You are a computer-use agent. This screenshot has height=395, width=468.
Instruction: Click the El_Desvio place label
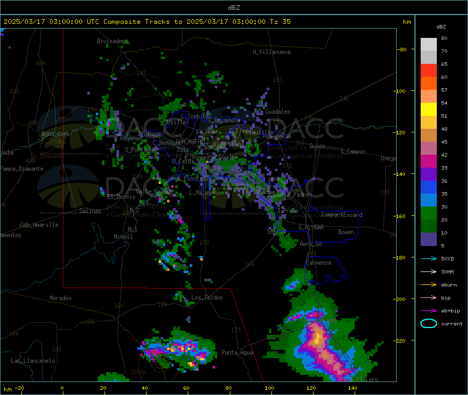coord(121,197)
